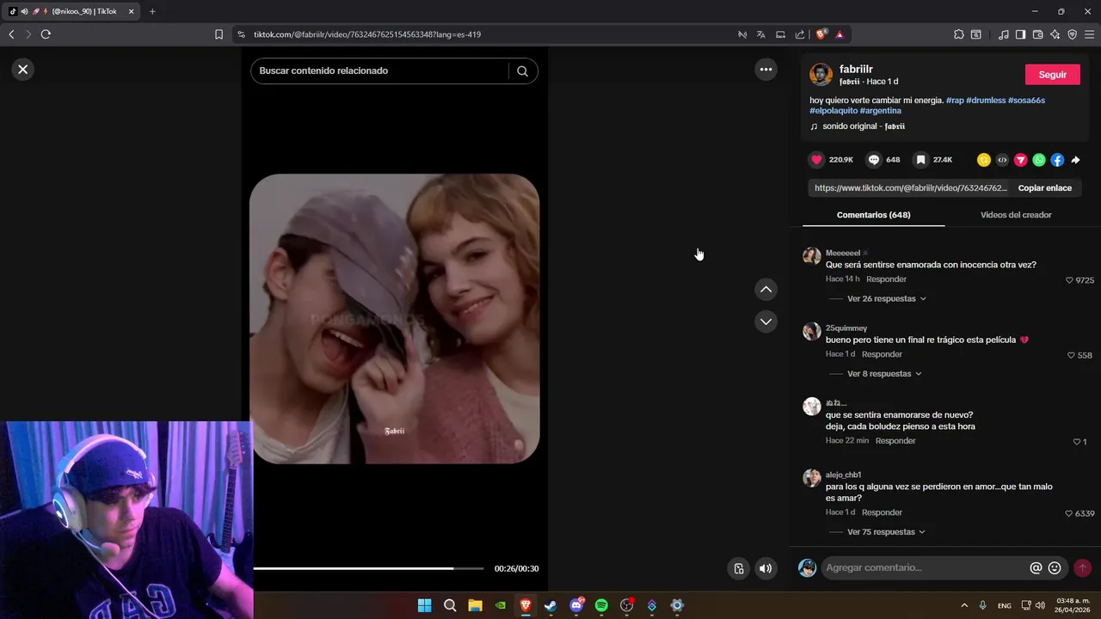Reply to 25quimmey's comment via Responder
The height and width of the screenshot is (619, 1101).
(882, 354)
